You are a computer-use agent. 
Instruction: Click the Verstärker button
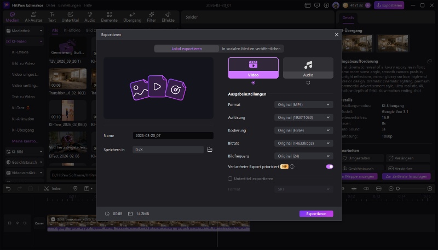tap(408, 169)
